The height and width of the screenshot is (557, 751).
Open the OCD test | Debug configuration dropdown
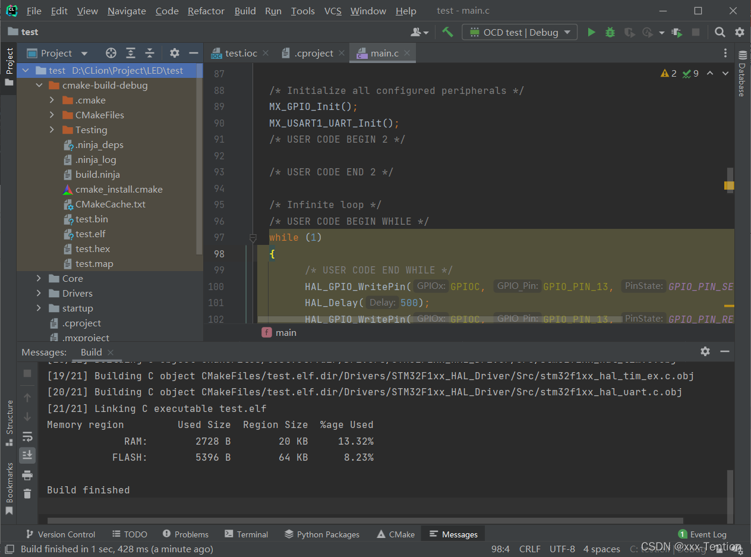click(x=520, y=32)
